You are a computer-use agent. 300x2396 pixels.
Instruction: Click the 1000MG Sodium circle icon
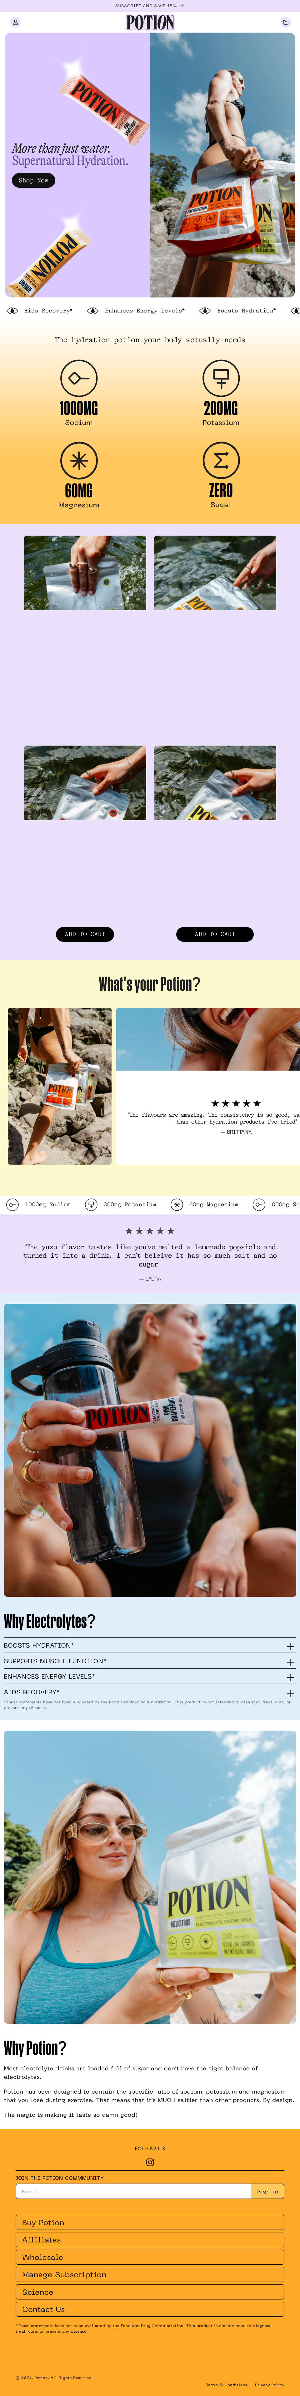click(79, 379)
